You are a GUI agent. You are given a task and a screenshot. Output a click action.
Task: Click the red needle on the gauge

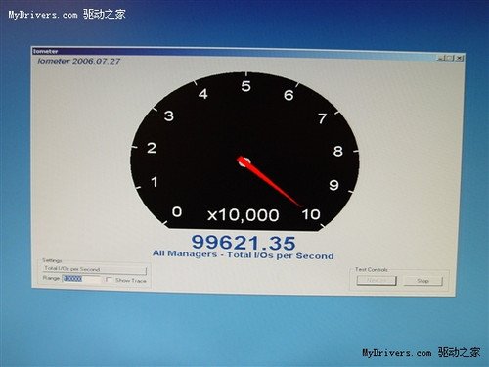point(271,184)
